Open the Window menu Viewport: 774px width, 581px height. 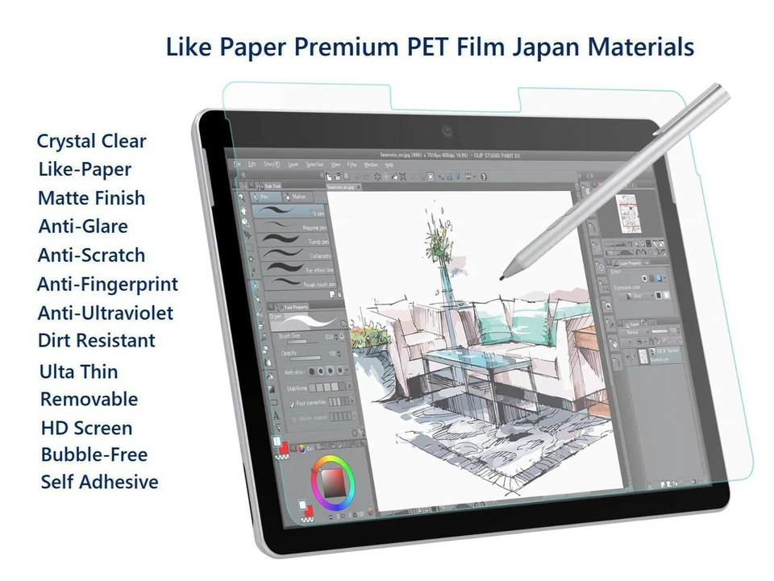click(372, 164)
